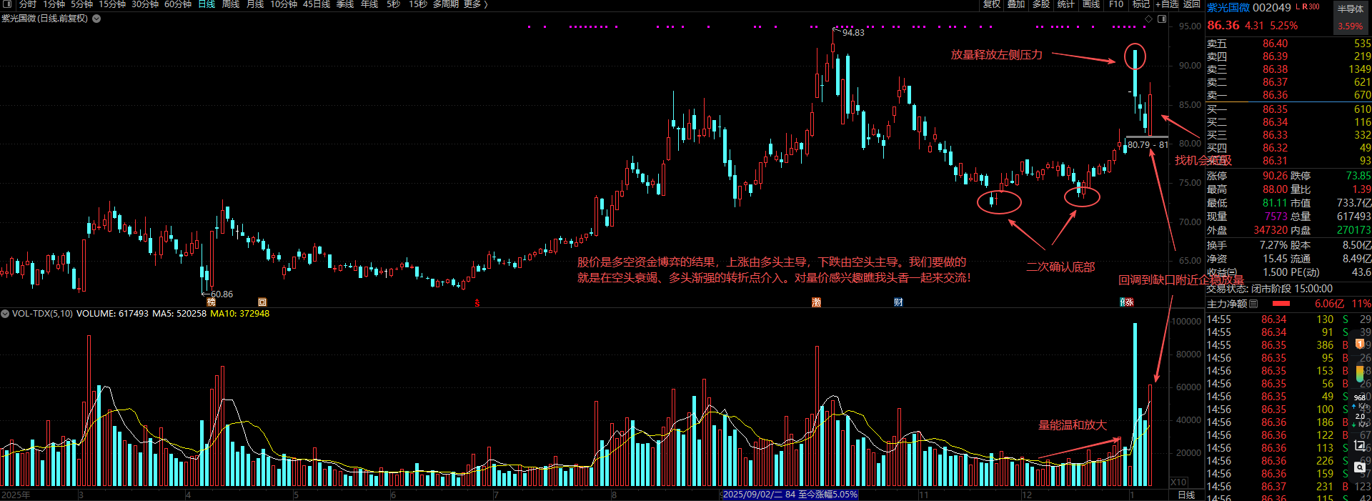This screenshot has height=501, width=1372.
Task: Click the 叠加 overlay button
Action: (1016, 4)
